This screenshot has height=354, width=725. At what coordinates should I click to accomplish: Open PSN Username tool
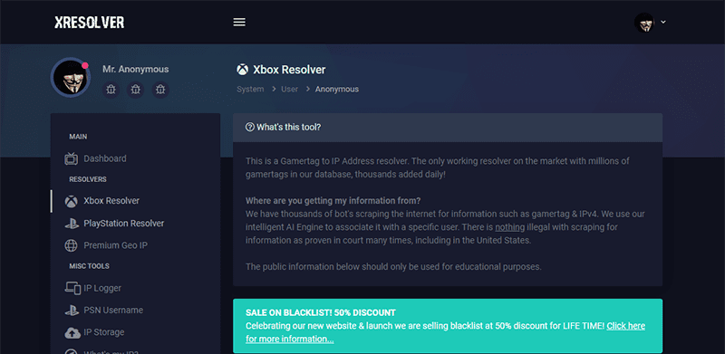pyautogui.click(x=113, y=311)
